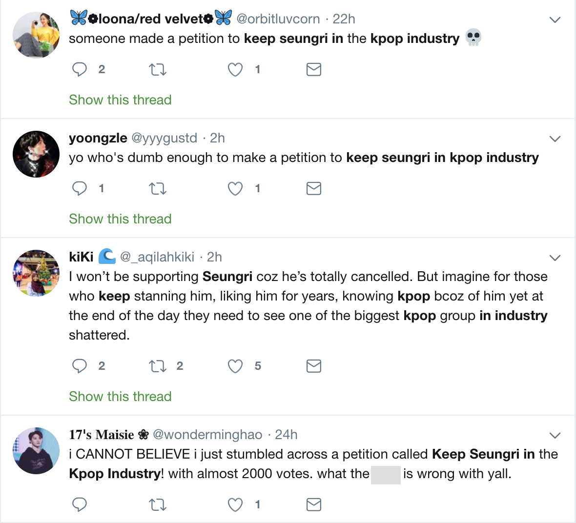576x523 pixels.
Task: Click yoongzle's profile picture
Action: [36, 154]
